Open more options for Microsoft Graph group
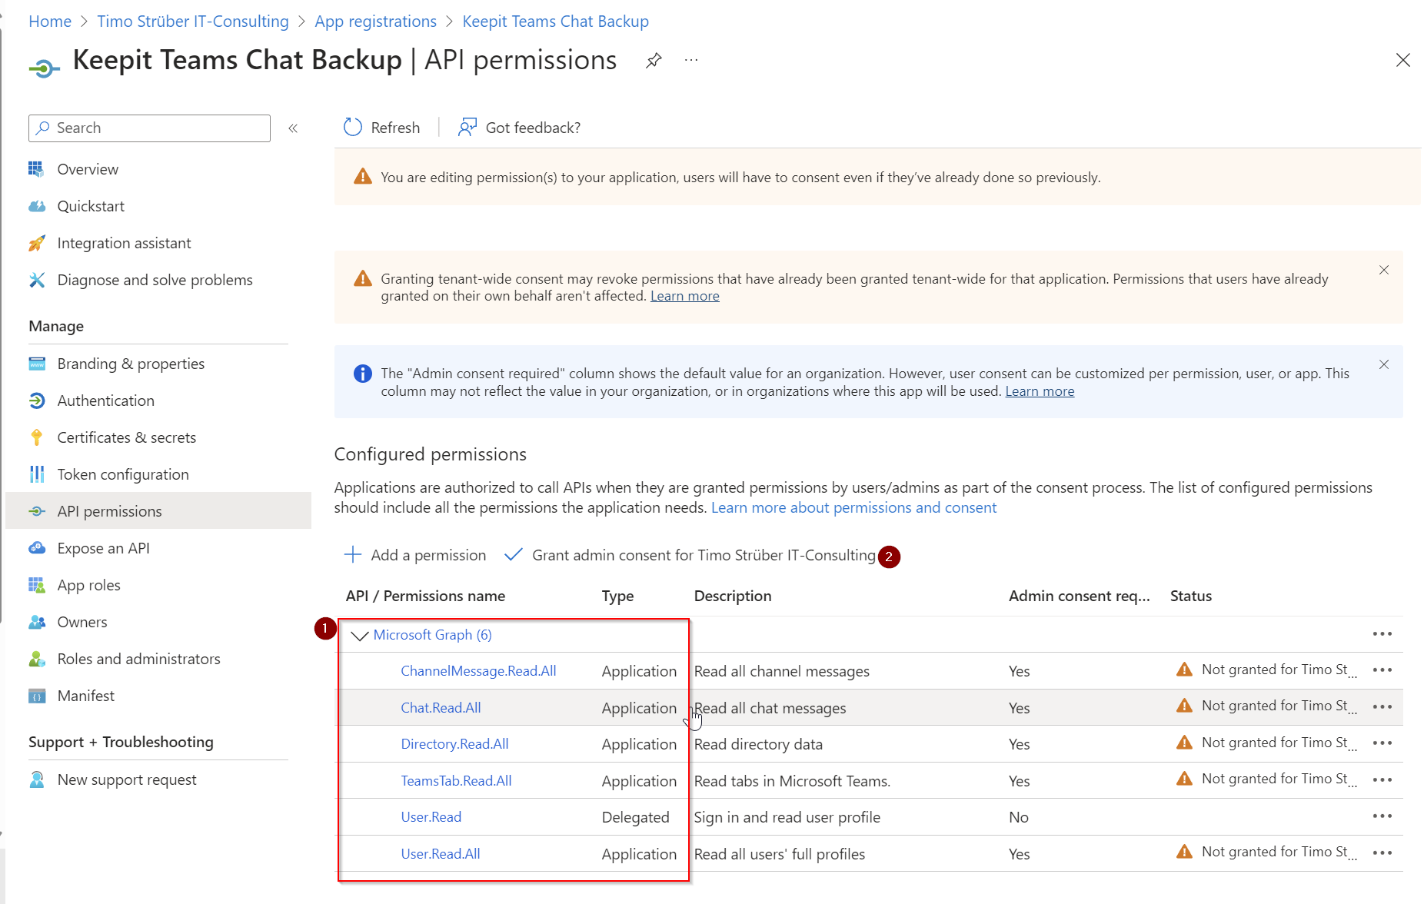Image resolution: width=1424 pixels, height=904 pixels. pyautogui.click(x=1382, y=634)
